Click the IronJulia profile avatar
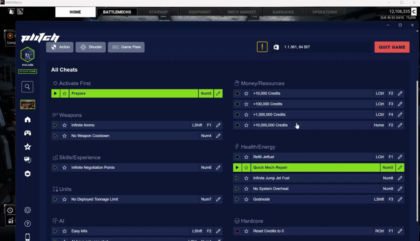 [x=27, y=55]
